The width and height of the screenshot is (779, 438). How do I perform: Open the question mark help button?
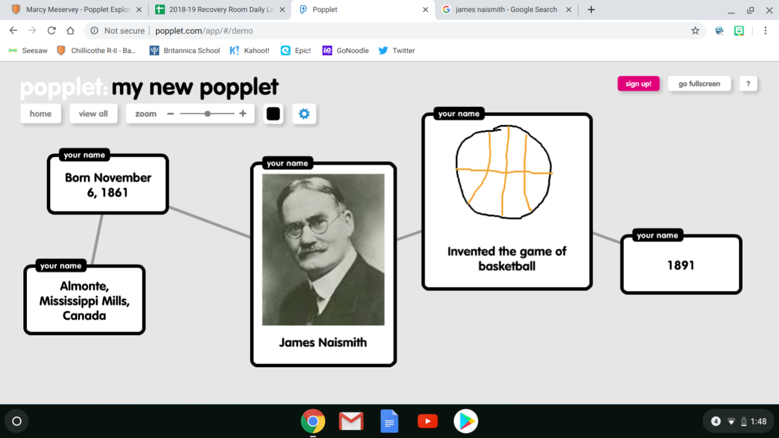(x=748, y=84)
